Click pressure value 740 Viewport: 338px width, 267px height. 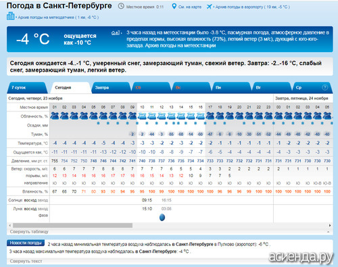click(142, 161)
